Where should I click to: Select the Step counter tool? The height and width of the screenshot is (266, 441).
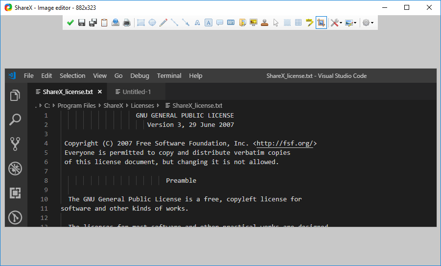[231, 23]
